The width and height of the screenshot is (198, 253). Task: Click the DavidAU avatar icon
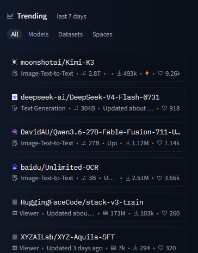pyautogui.click(x=15, y=132)
